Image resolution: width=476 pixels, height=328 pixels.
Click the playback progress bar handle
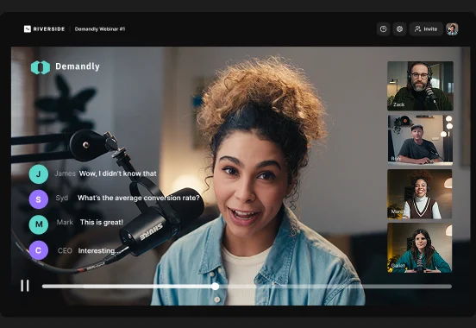[216, 286]
